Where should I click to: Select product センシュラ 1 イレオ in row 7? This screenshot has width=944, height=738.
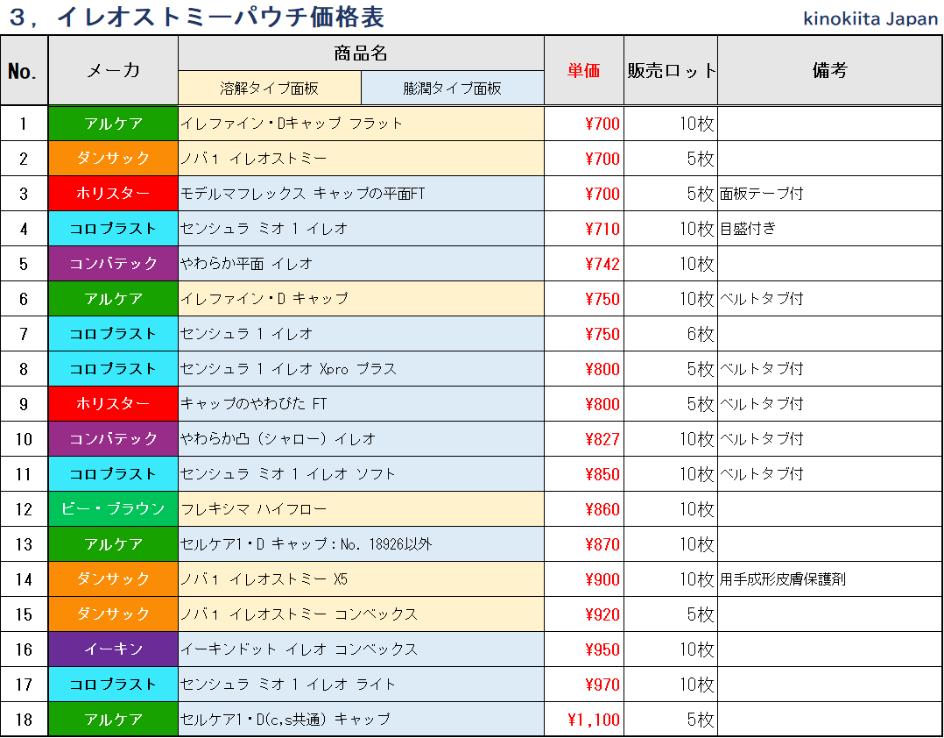coord(361,333)
